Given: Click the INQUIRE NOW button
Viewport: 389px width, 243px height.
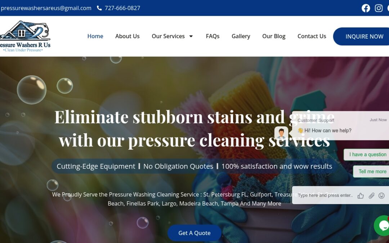Looking at the screenshot, I should pyautogui.click(x=362, y=36).
